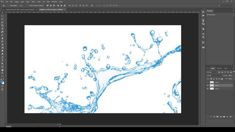Show the hidden top layer visibility box
Viewport: 235px width, 132px height.
click(208, 82)
